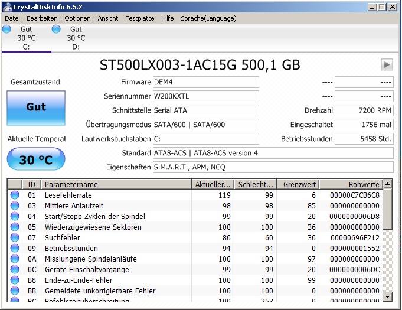Sort by the ID column header
Viewport: 402px width, 310px height.
(x=31, y=184)
